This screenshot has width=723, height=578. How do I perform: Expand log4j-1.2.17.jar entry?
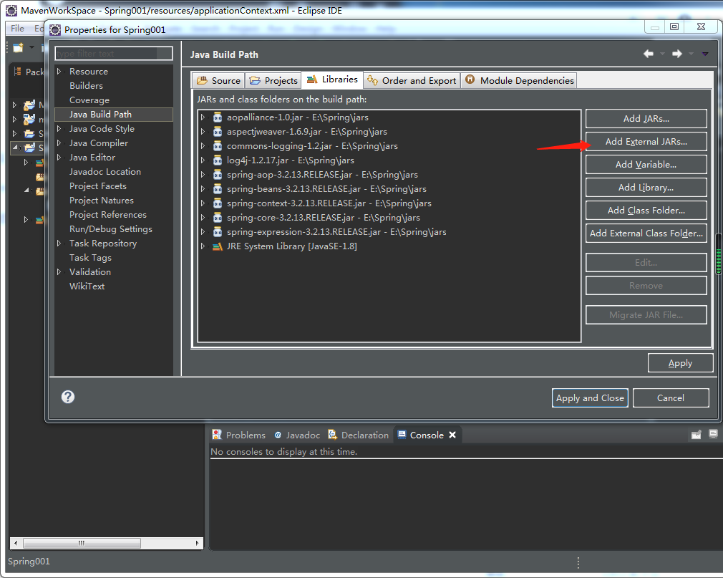click(x=203, y=160)
